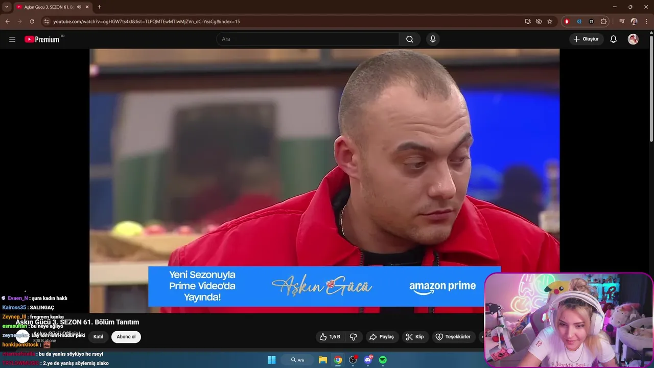Create a clip with Klip button
Viewport: 654px width, 368px height.
(x=414, y=337)
